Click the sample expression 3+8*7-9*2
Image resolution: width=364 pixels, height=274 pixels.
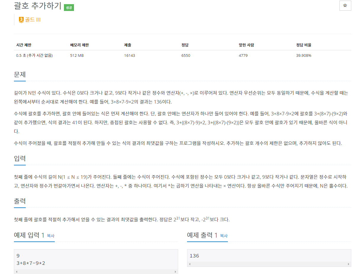coord(31,263)
